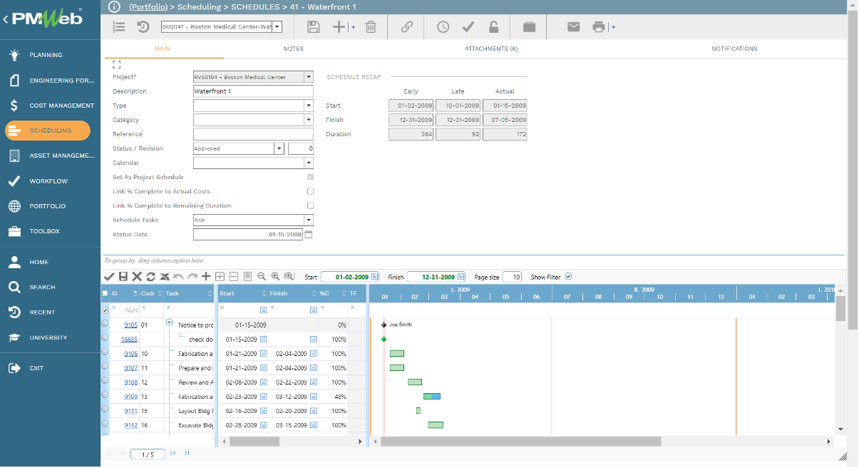
Task: Tick the select-all checkbox in the ID header
Action: [x=106, y=293]
